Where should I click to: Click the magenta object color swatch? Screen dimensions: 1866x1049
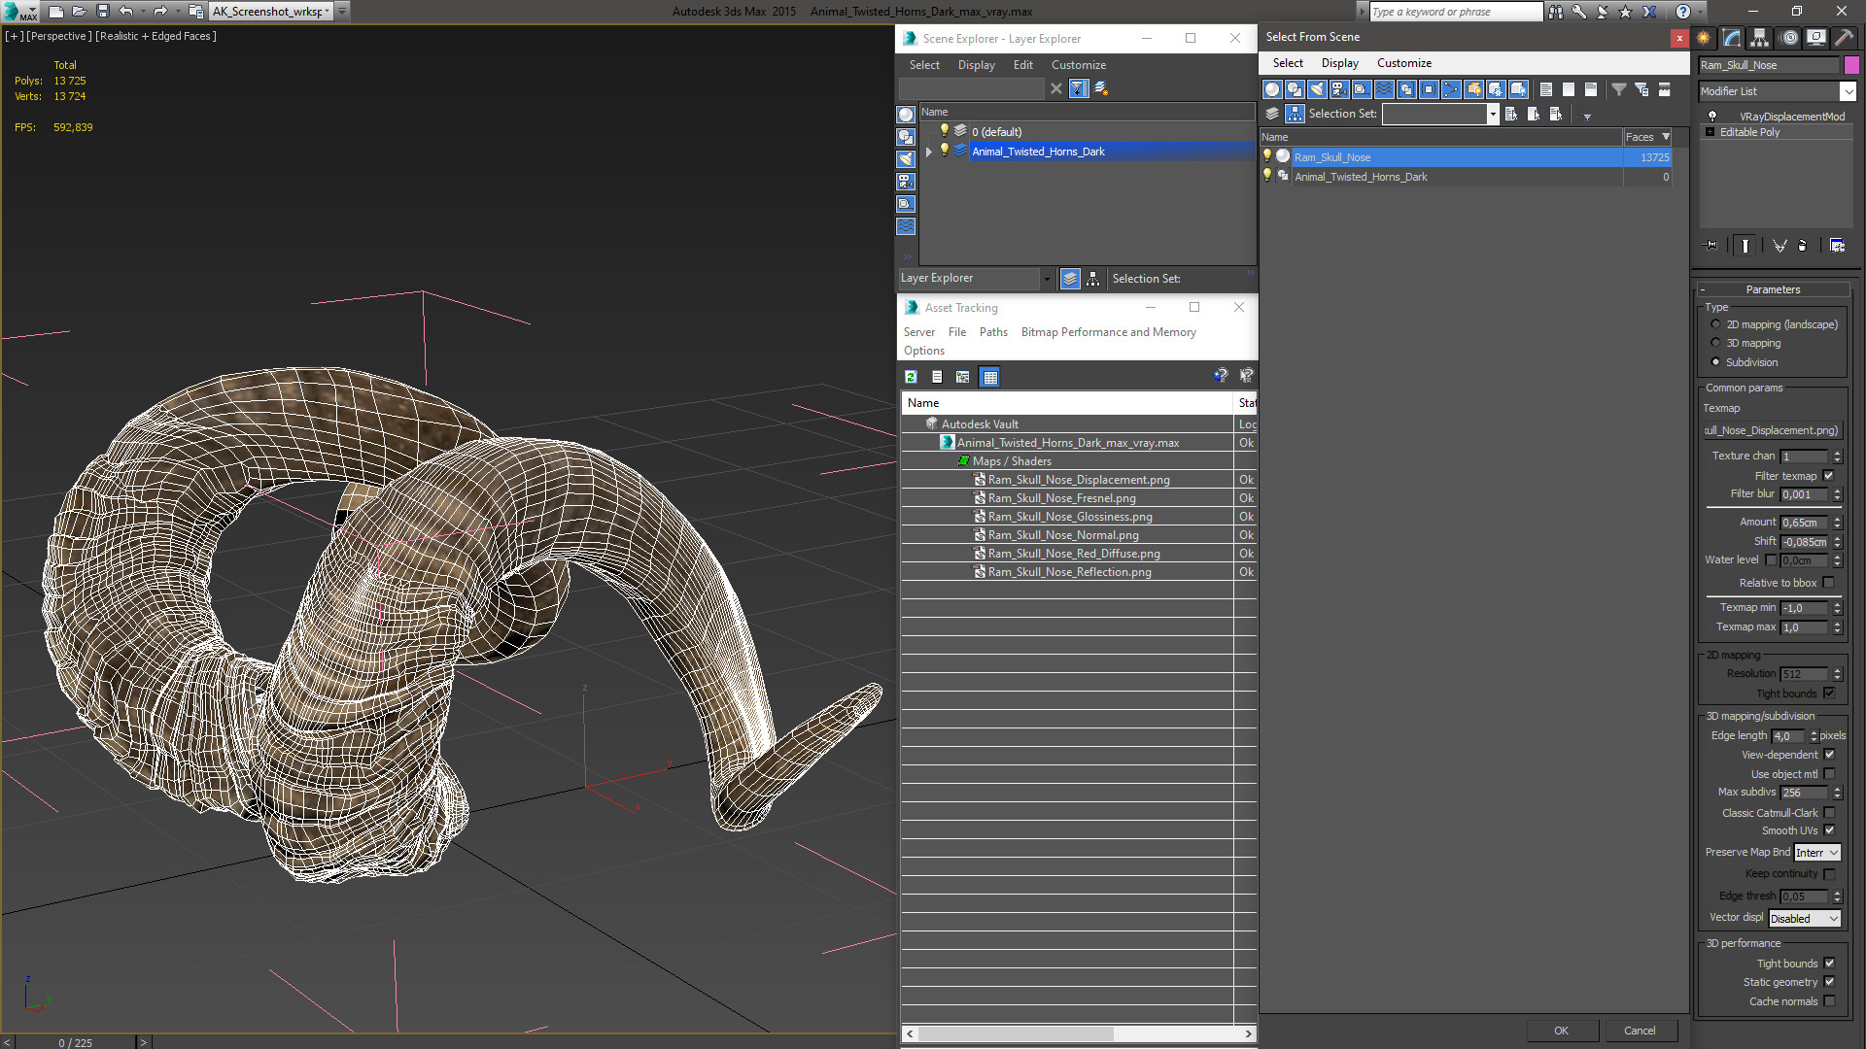click(x=1851, y=65)
